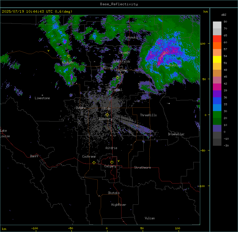Pick the bright yellow 51-54 dBZ legend swatch

pos(217,60)
